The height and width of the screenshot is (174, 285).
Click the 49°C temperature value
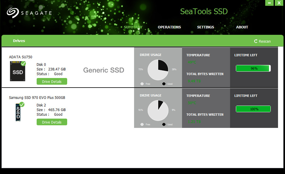[192, 62]
